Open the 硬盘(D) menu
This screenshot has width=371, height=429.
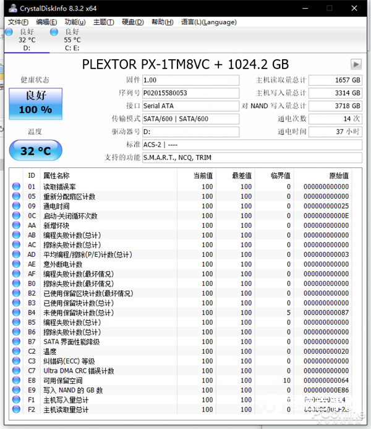(132, 22)
